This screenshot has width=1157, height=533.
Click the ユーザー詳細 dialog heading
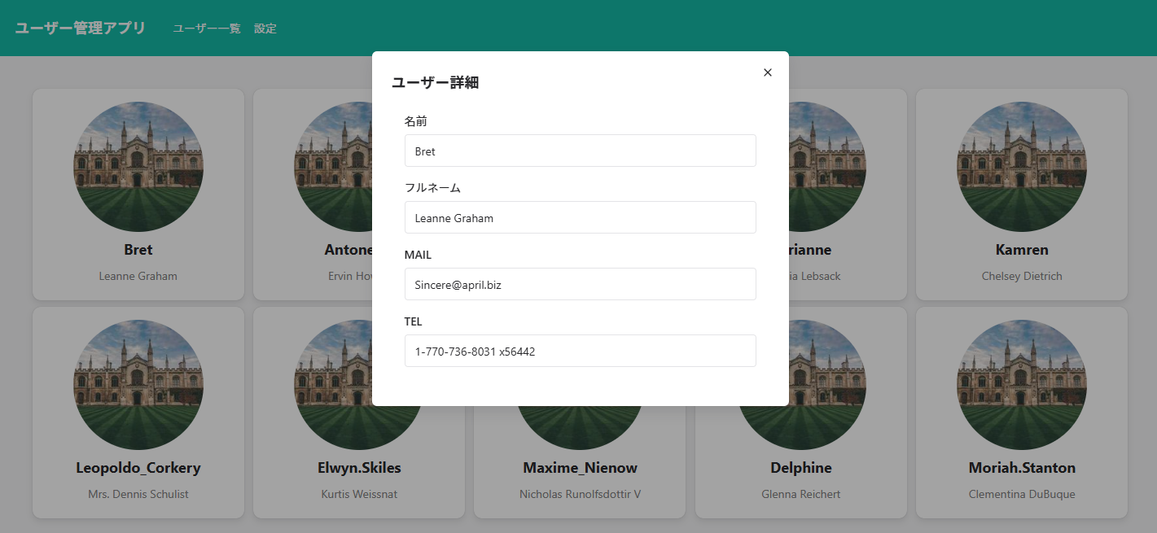coord(435,82)
